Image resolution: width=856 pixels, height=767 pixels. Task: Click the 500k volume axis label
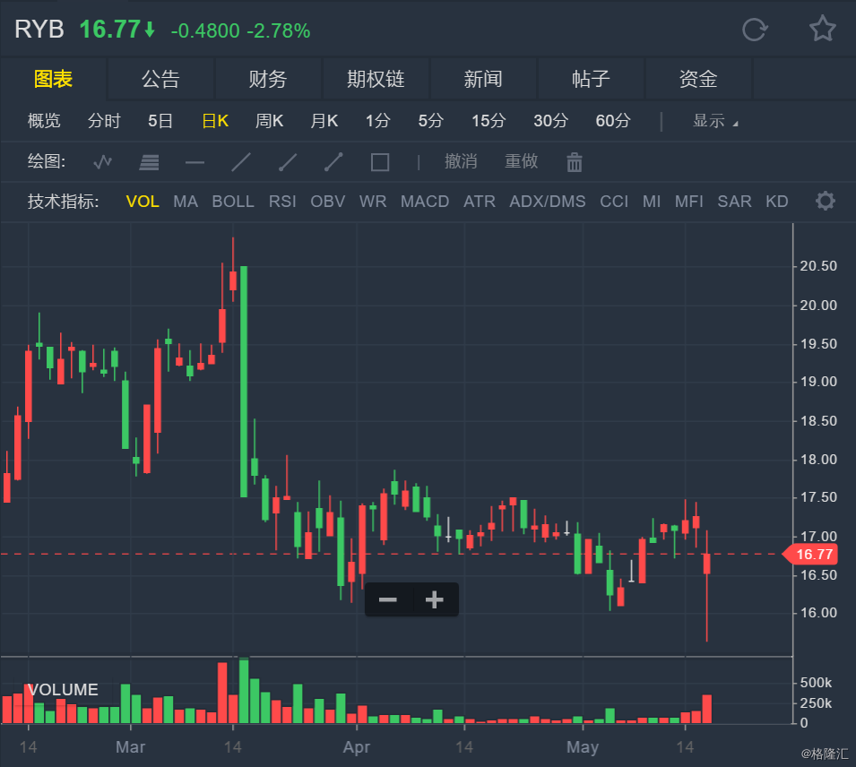click(x=817, y=683)
